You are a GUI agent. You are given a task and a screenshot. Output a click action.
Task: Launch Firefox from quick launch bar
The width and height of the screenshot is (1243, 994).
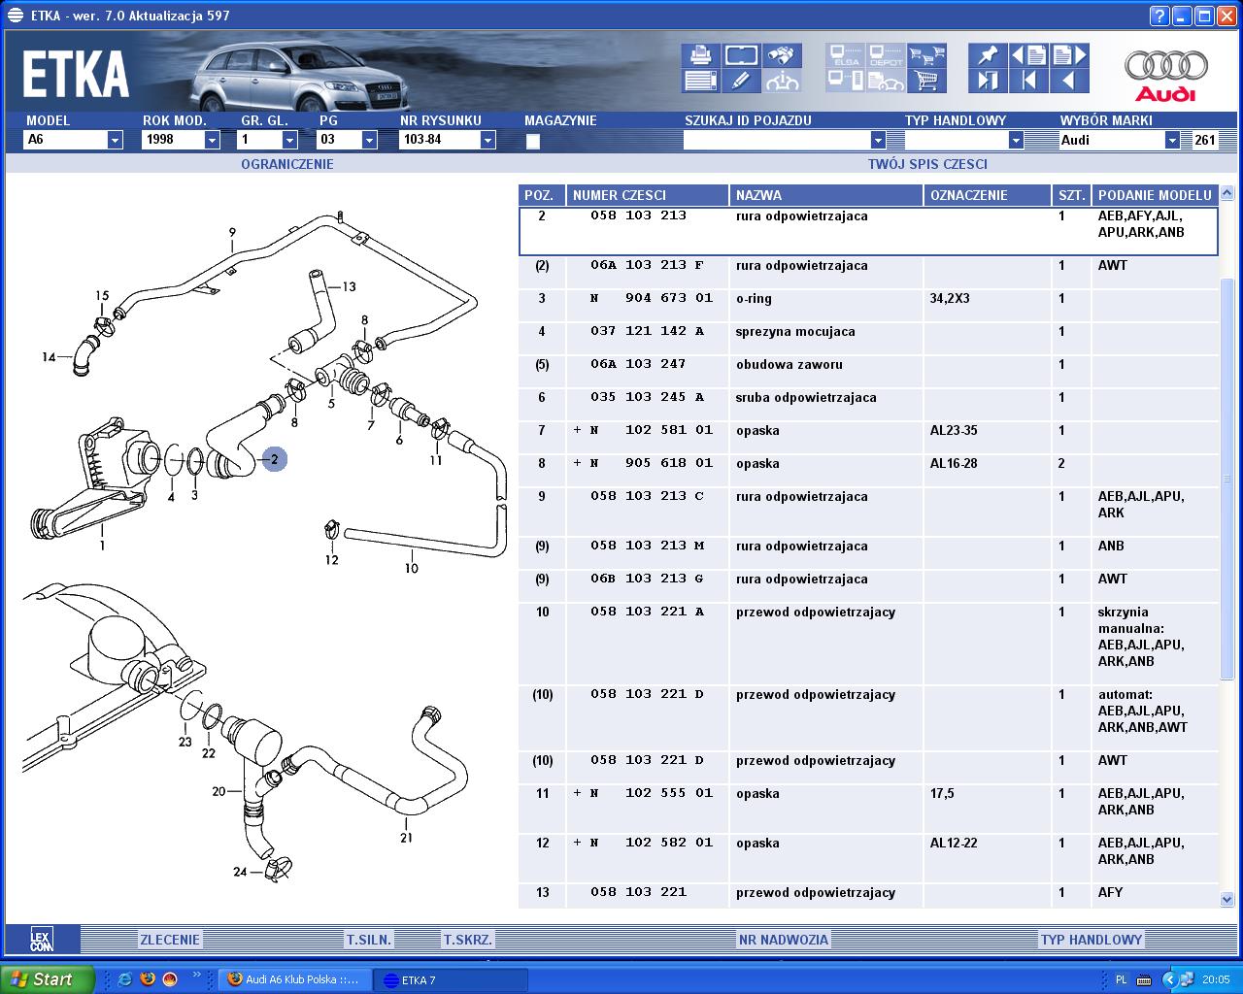click(x=148, y=979)
